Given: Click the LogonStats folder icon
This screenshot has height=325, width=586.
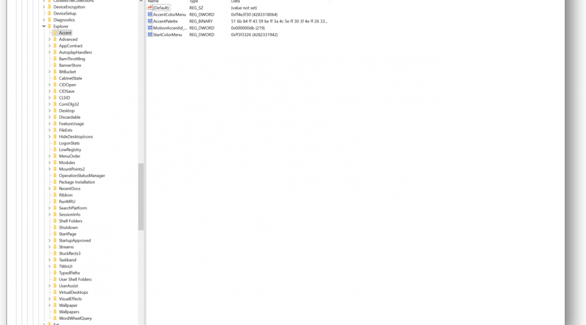Looking at the screenshot, I should (55, 143).
